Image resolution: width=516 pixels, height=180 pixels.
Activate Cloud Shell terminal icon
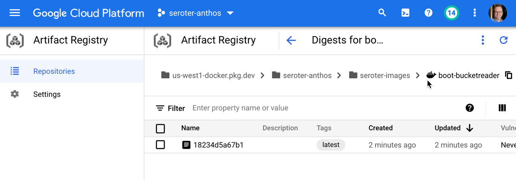pyautogui.click(x=405, y=13)
